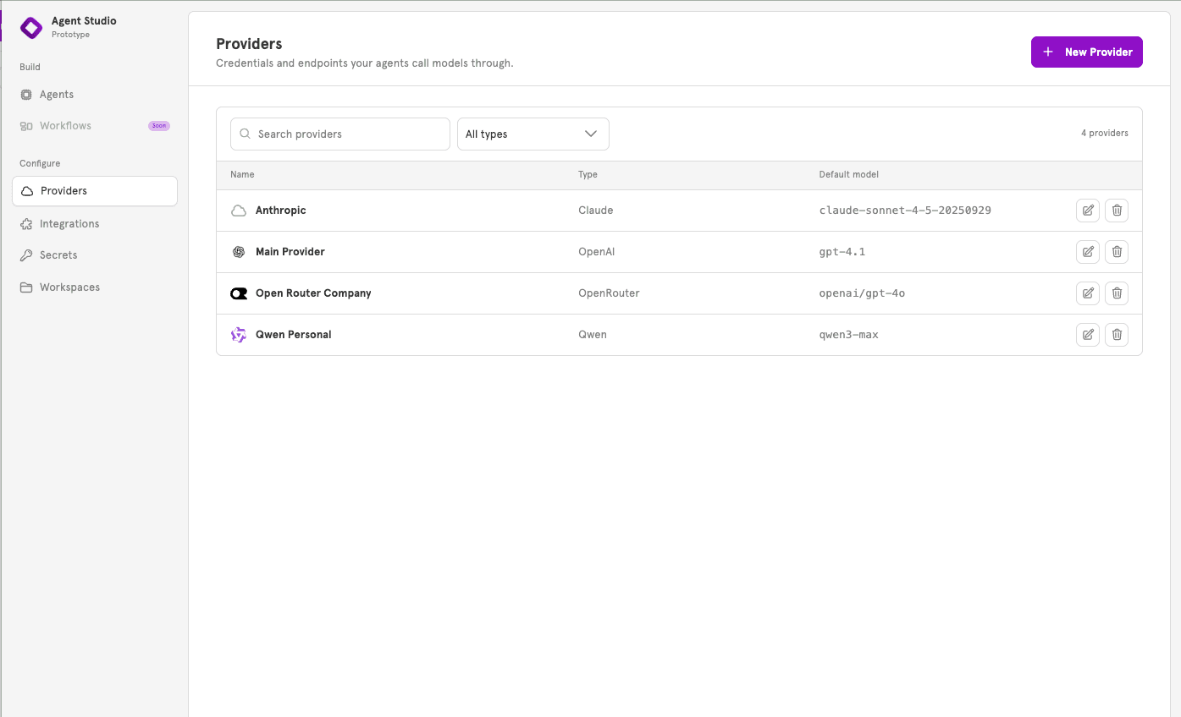Screen dimensions: 1181x717
Task: Click the OpenRouter logo icon
Action: [239, 293]
